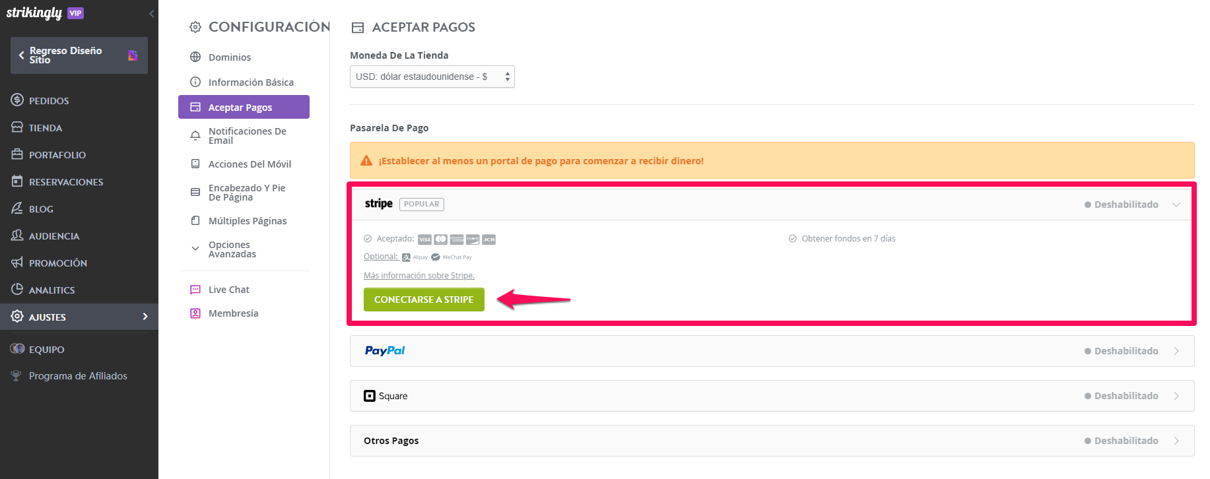Click the Encabezado Y Pie De Página icon

(x=195, y=192)
